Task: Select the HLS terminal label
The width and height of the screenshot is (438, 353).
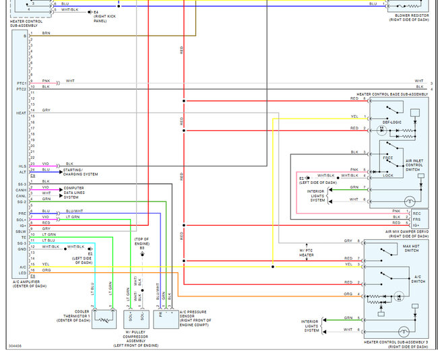Action: 22,166
